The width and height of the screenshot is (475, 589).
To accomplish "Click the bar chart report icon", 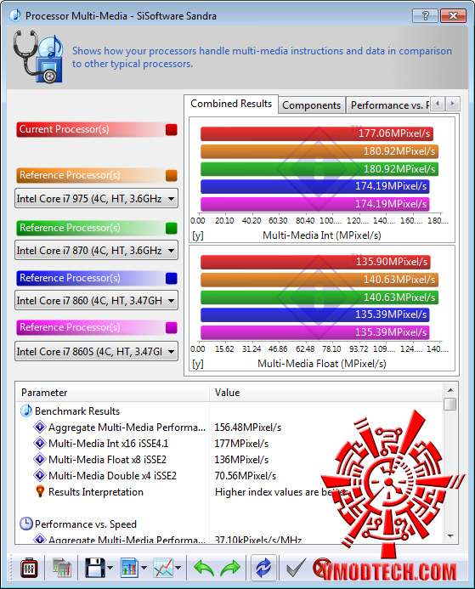I will click(129, 568).
